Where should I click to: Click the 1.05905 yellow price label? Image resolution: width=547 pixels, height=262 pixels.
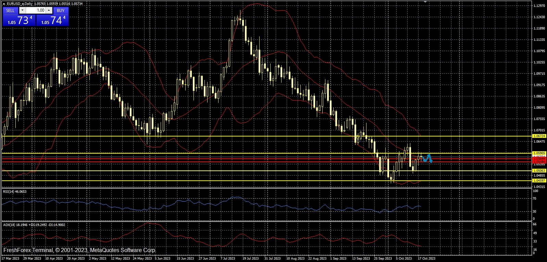[539, 153]
